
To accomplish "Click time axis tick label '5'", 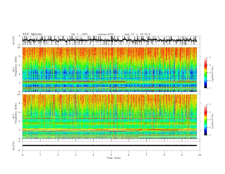I will click(111, 155).
